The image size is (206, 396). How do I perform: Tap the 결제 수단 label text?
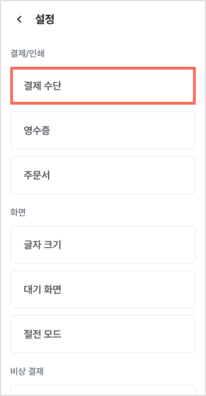(x=42, y=86)
